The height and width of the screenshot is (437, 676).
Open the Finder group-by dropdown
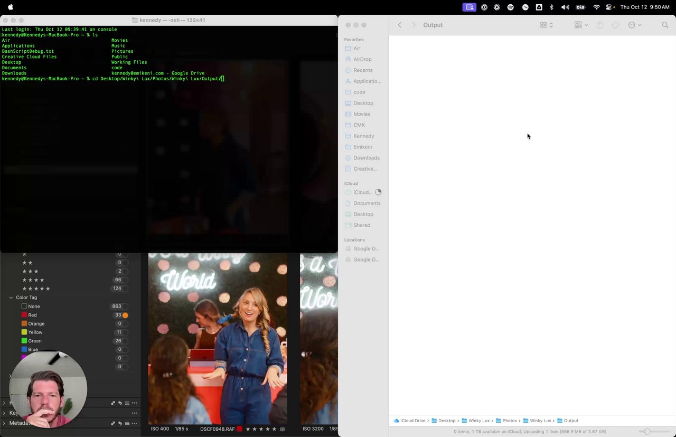(581, 25)
